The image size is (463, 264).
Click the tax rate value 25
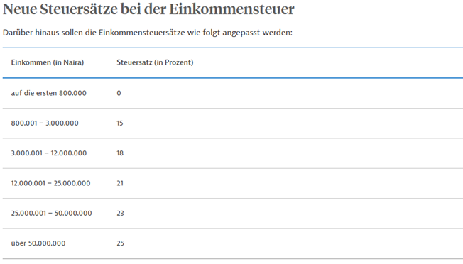(120, 243)
